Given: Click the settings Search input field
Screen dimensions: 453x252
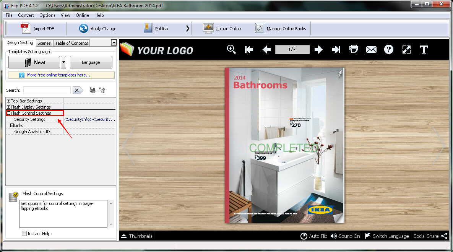Looking at the screenshot, I should 47,90.
